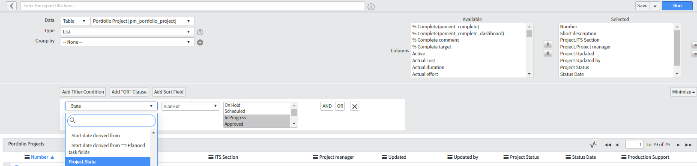
Task: Click the Run button
Action: (x=677, y=6)
